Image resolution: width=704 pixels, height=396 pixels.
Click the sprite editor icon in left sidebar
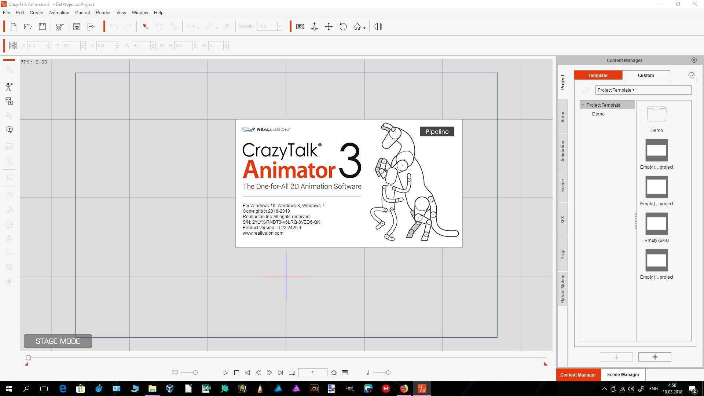tap(10, 101)
